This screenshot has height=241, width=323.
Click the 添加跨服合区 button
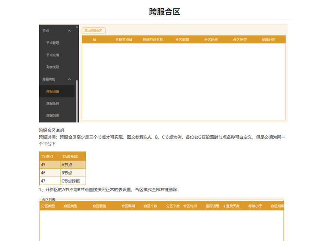93,31
